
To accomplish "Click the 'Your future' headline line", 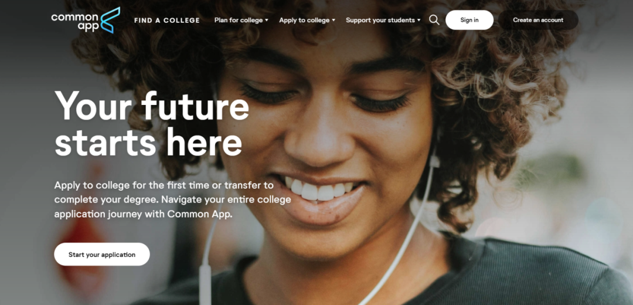I will [x=152, y=106].
